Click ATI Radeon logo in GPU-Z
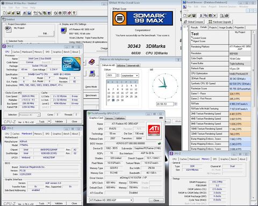Viewport: 258px width, 206px height. tap(154, 130)
